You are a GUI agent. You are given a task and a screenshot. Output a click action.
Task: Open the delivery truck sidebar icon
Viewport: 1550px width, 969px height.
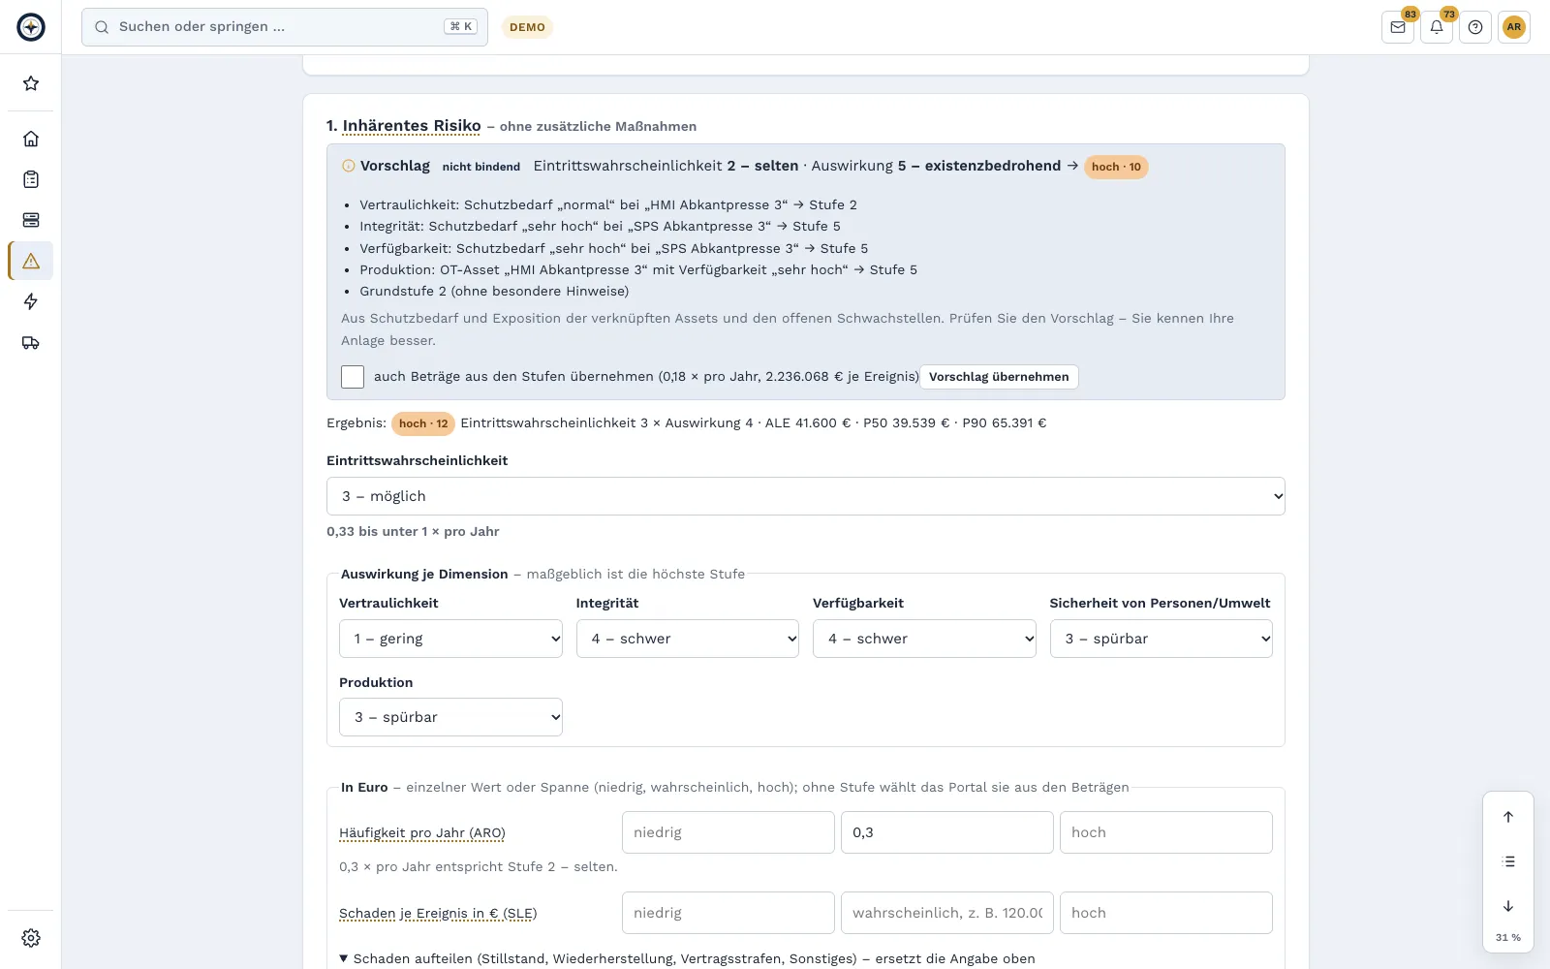31,342
